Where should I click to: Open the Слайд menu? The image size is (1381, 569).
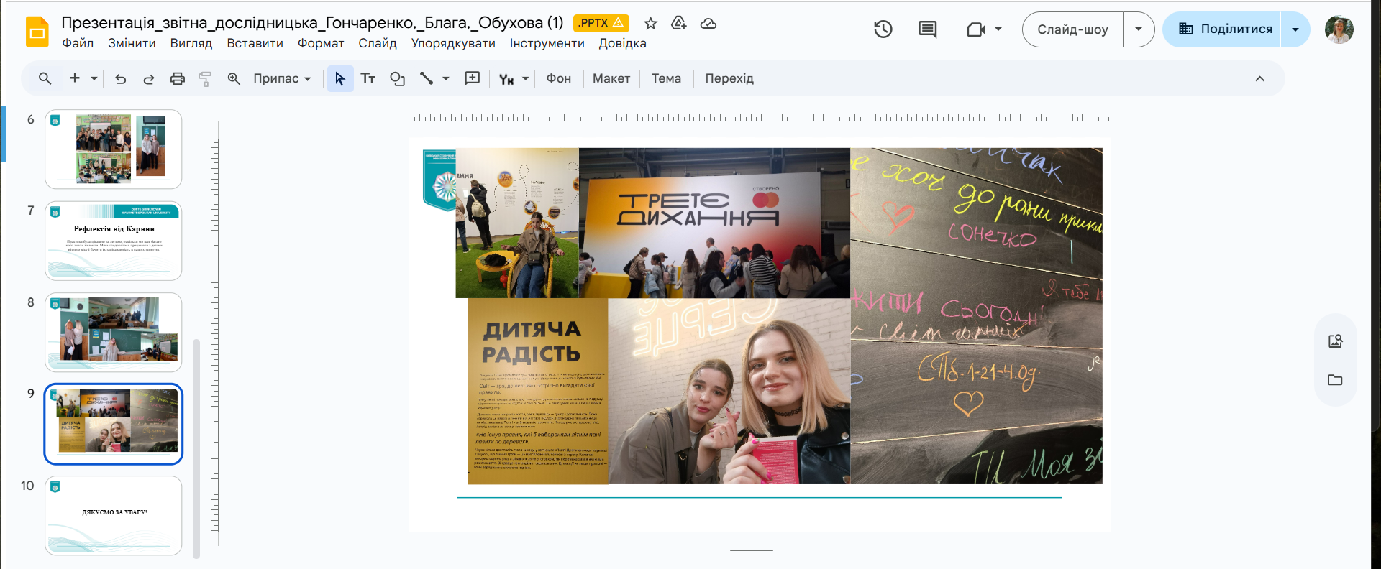[x=378, y=43]
